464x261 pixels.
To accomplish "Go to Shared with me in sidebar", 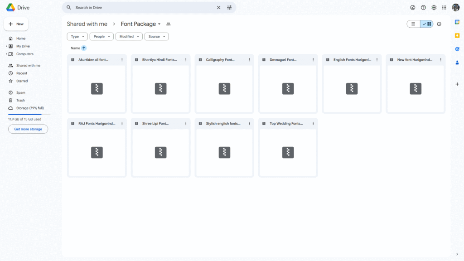I will (29, 65).
